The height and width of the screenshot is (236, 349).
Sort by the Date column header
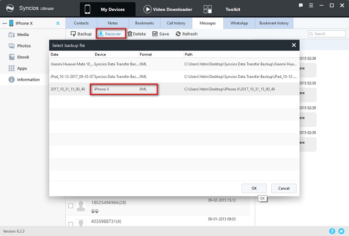pos(71,54)
